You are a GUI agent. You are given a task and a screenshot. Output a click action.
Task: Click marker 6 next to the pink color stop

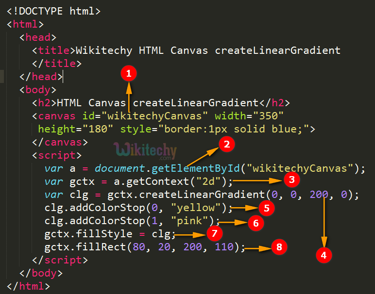256,222
